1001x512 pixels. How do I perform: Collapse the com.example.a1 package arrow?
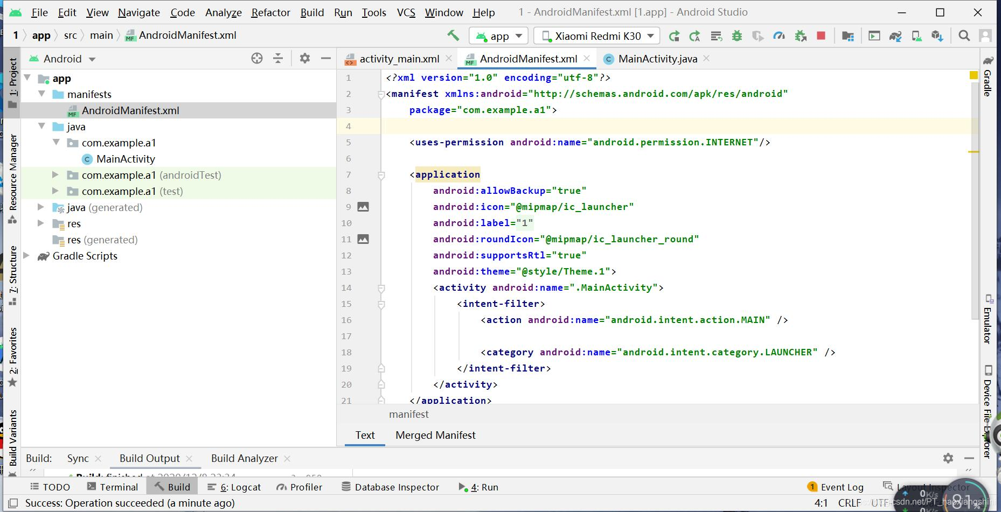pyautogui.click(x=57, y=143)
